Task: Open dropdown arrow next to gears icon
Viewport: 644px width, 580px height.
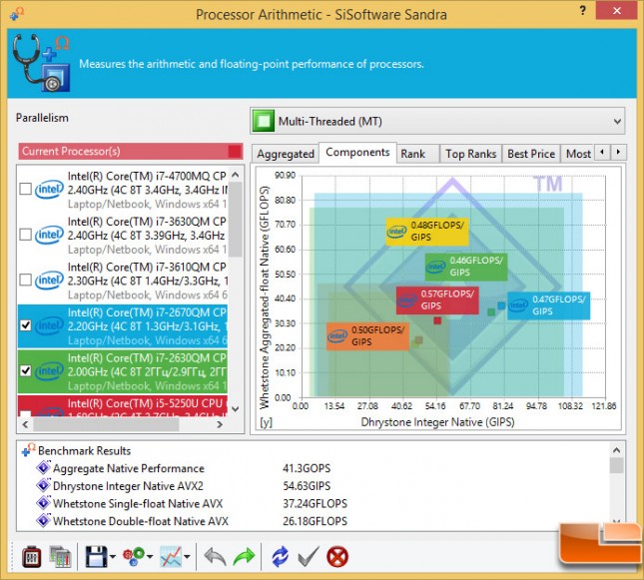Action: click(x=150, y=557)
